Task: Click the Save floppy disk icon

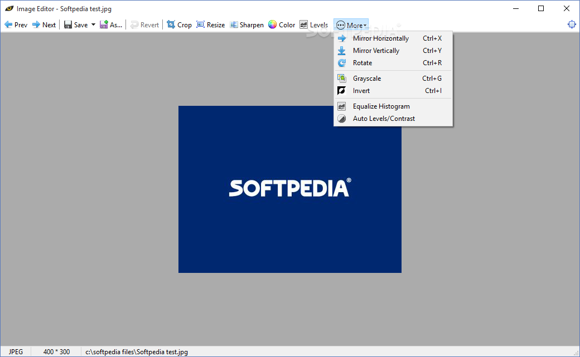Action: tap(67, 25)
